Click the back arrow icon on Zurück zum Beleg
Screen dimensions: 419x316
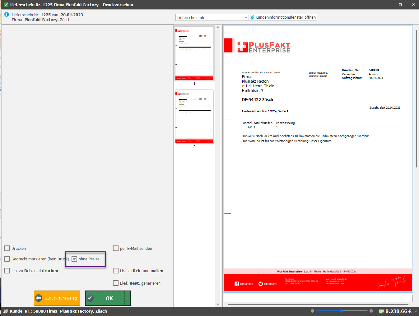pyautogui.click(x=39, y=298)
